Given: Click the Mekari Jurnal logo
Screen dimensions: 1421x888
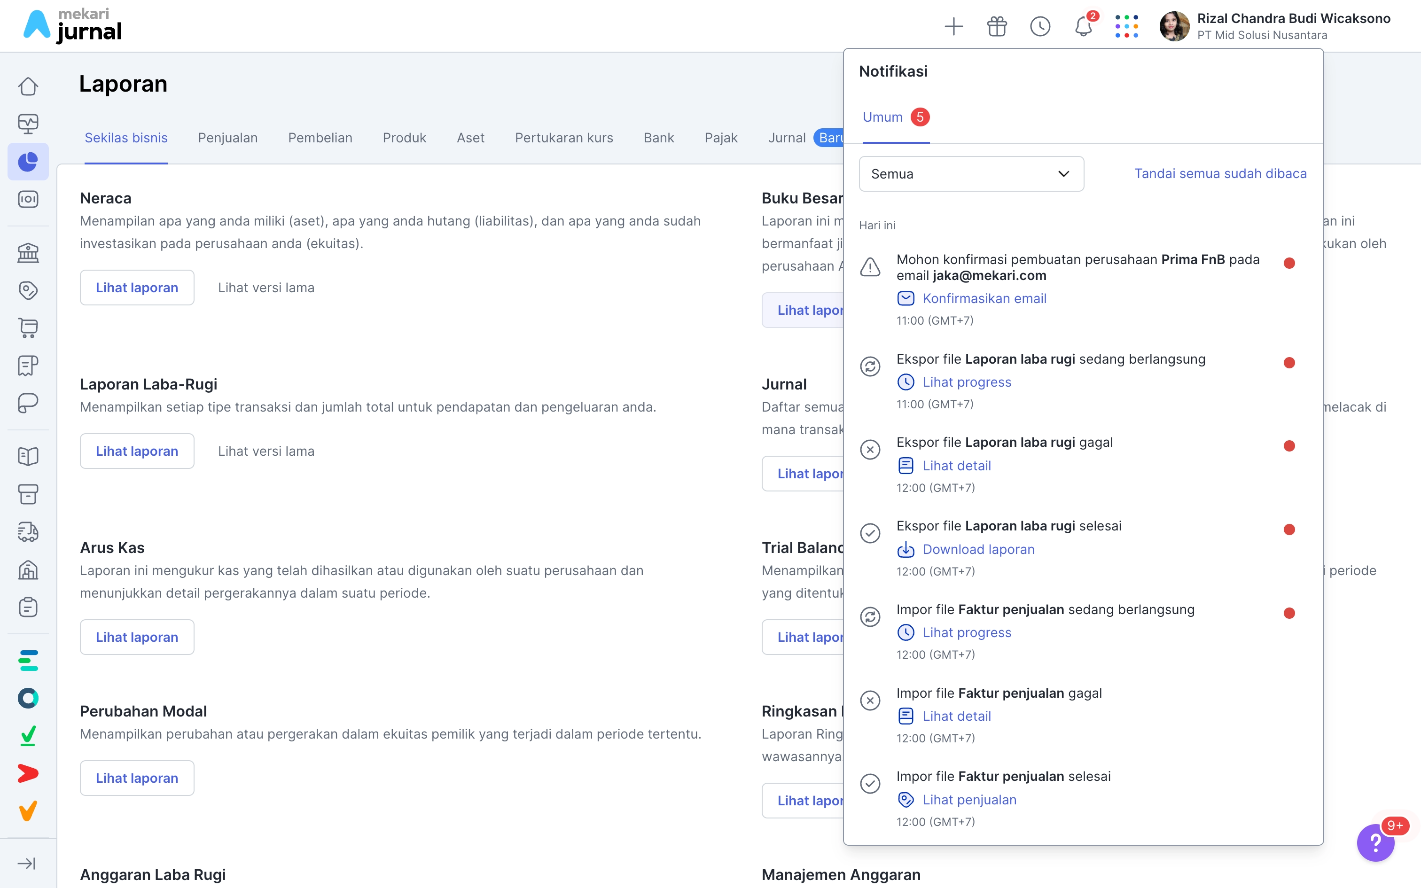Looking at the screenshot, I should [72, 26].
